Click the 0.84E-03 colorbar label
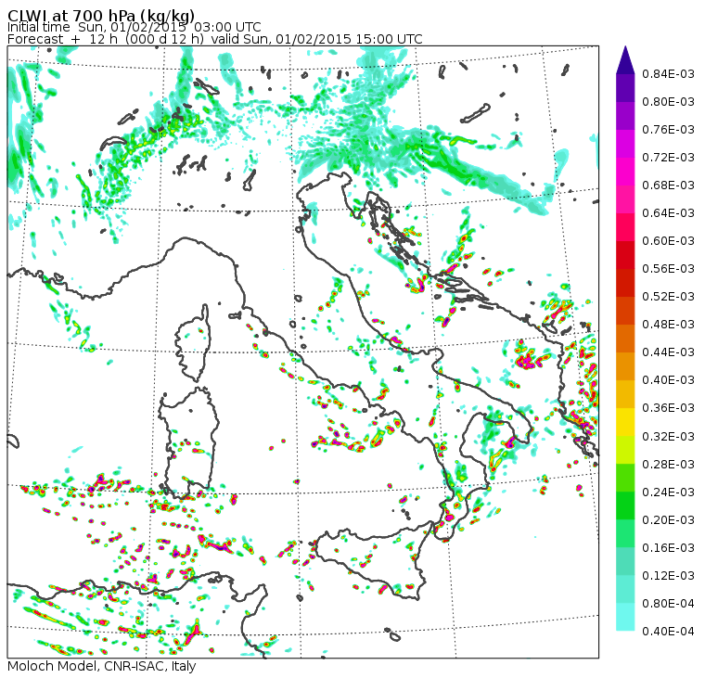Screen dimensions: 705x678 pyautogui.click(x=668, y=73)
